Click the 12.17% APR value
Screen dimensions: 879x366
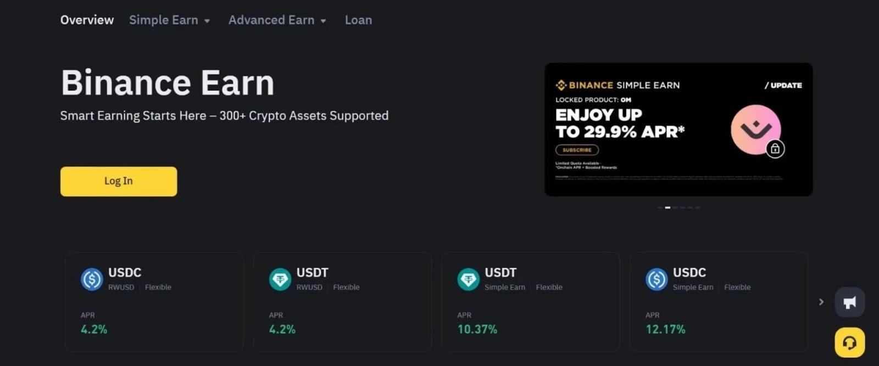tap(665, 329)
